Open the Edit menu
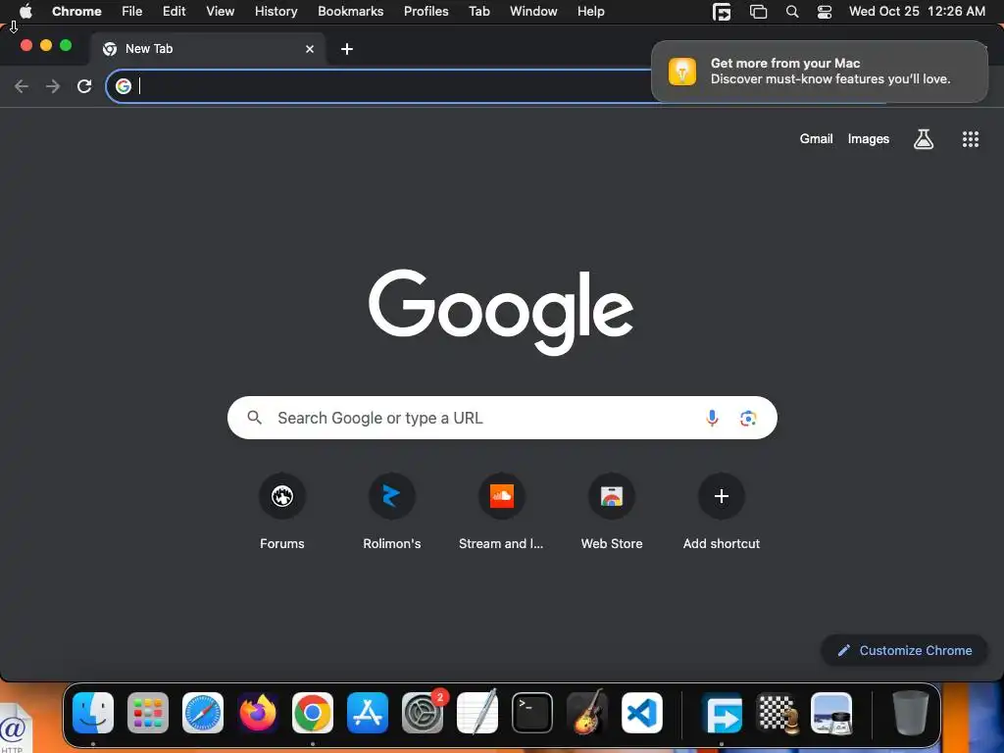Image resolution: width=1004 pixels, height=753 pixels. (x=175, y=12)
